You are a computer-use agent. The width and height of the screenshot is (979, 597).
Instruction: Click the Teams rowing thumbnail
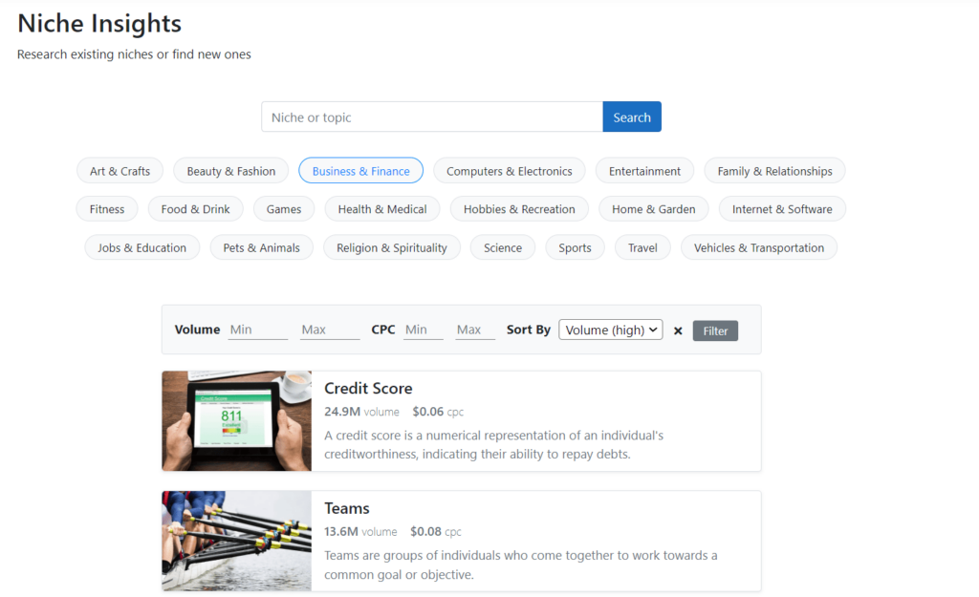point(236,541)
